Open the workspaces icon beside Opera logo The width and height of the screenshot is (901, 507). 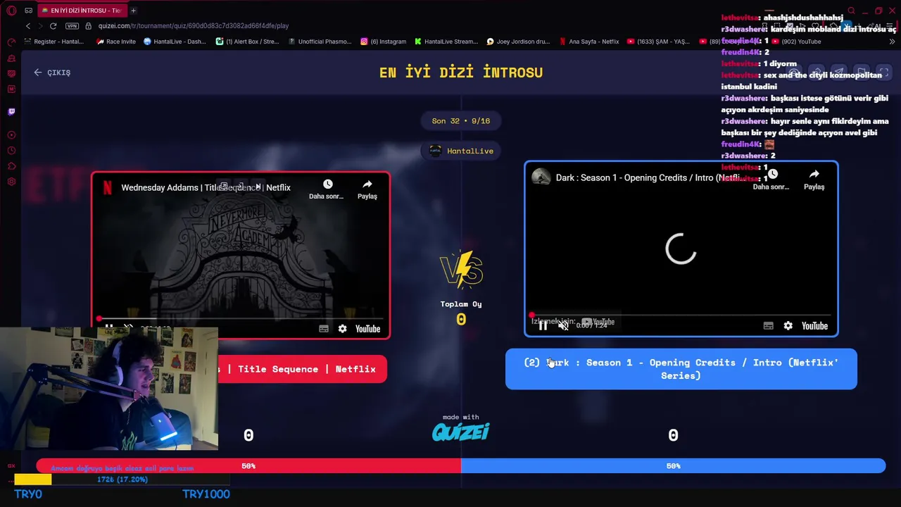coord(28,11)
